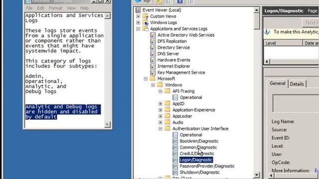The width and height of the screenshot is (319, 179).
Task: Switch to the Details tab
Action: [x=297, y=84]
